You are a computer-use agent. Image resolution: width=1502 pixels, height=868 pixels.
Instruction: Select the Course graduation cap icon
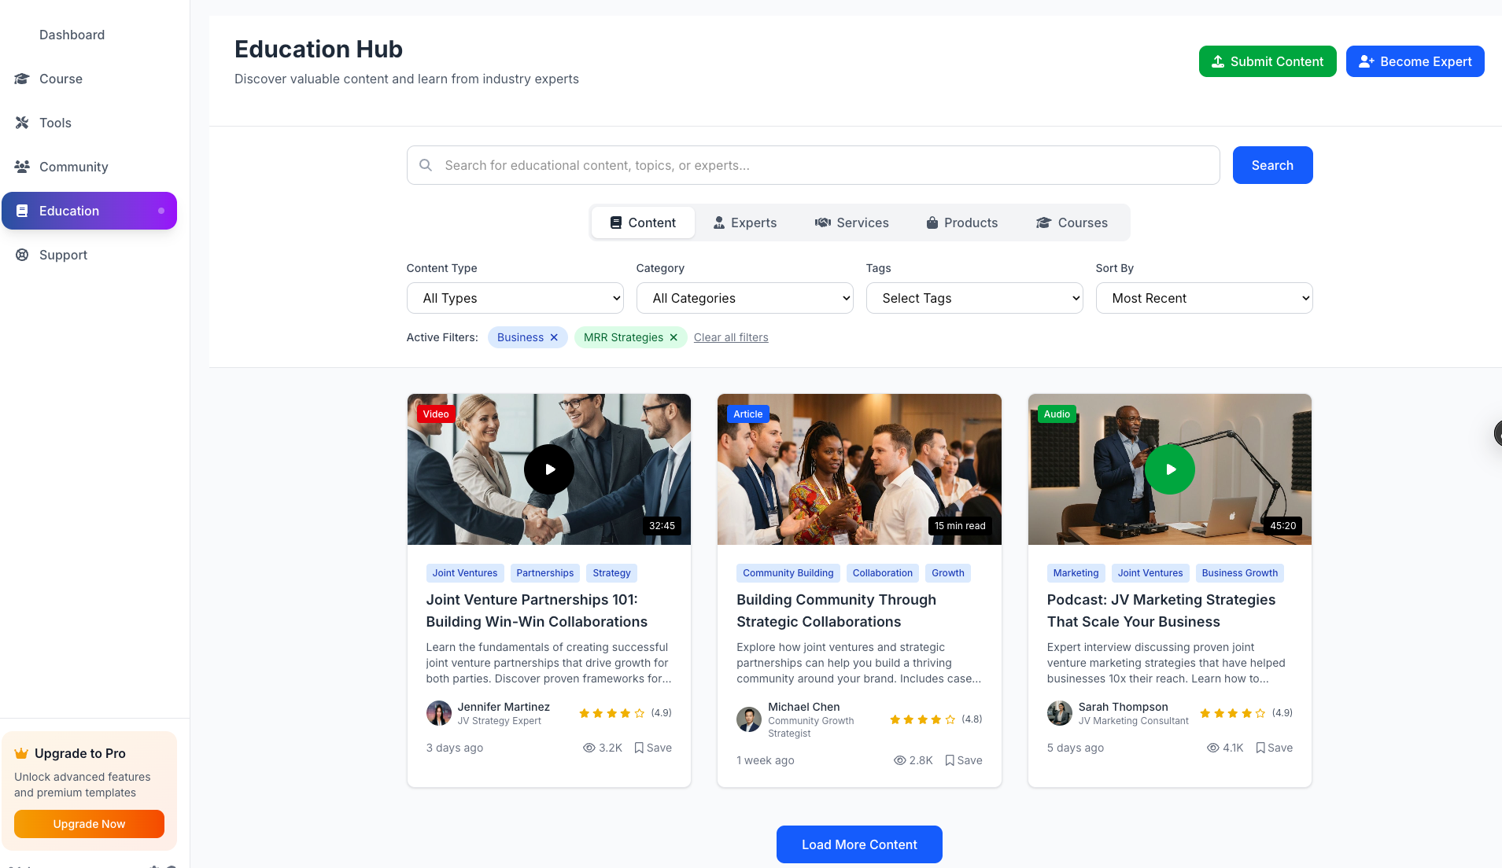click(21, 79)
